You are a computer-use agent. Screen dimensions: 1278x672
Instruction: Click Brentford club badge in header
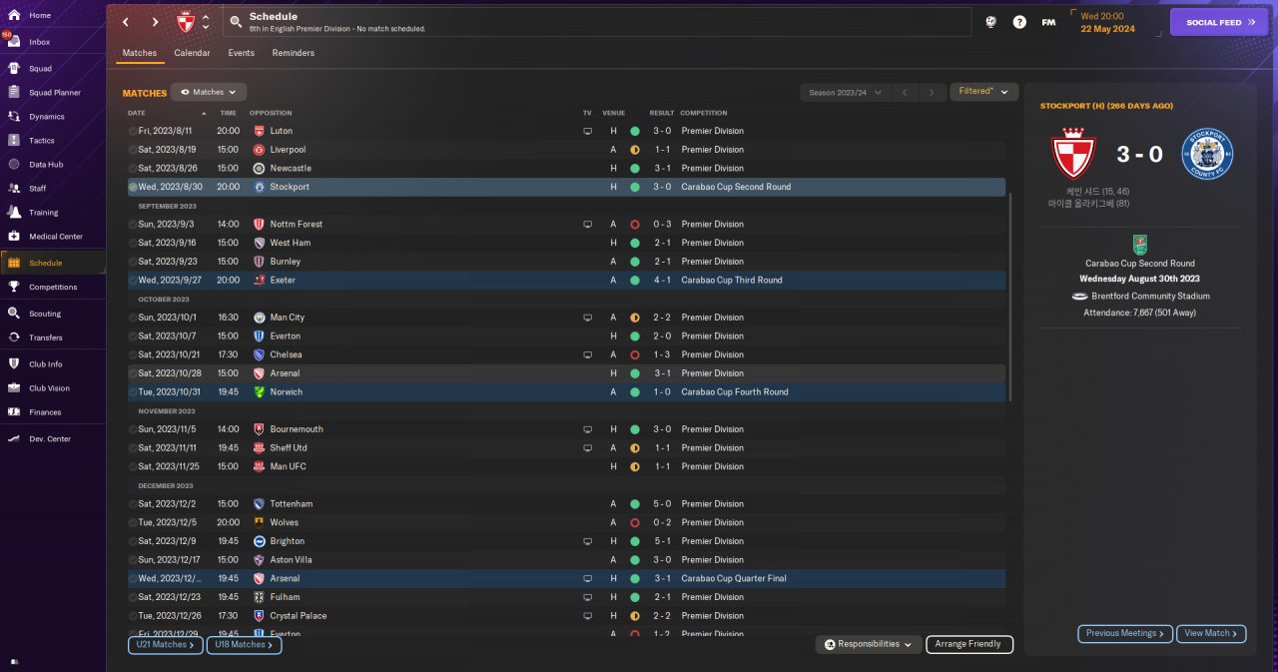click(x=185, y=22)
